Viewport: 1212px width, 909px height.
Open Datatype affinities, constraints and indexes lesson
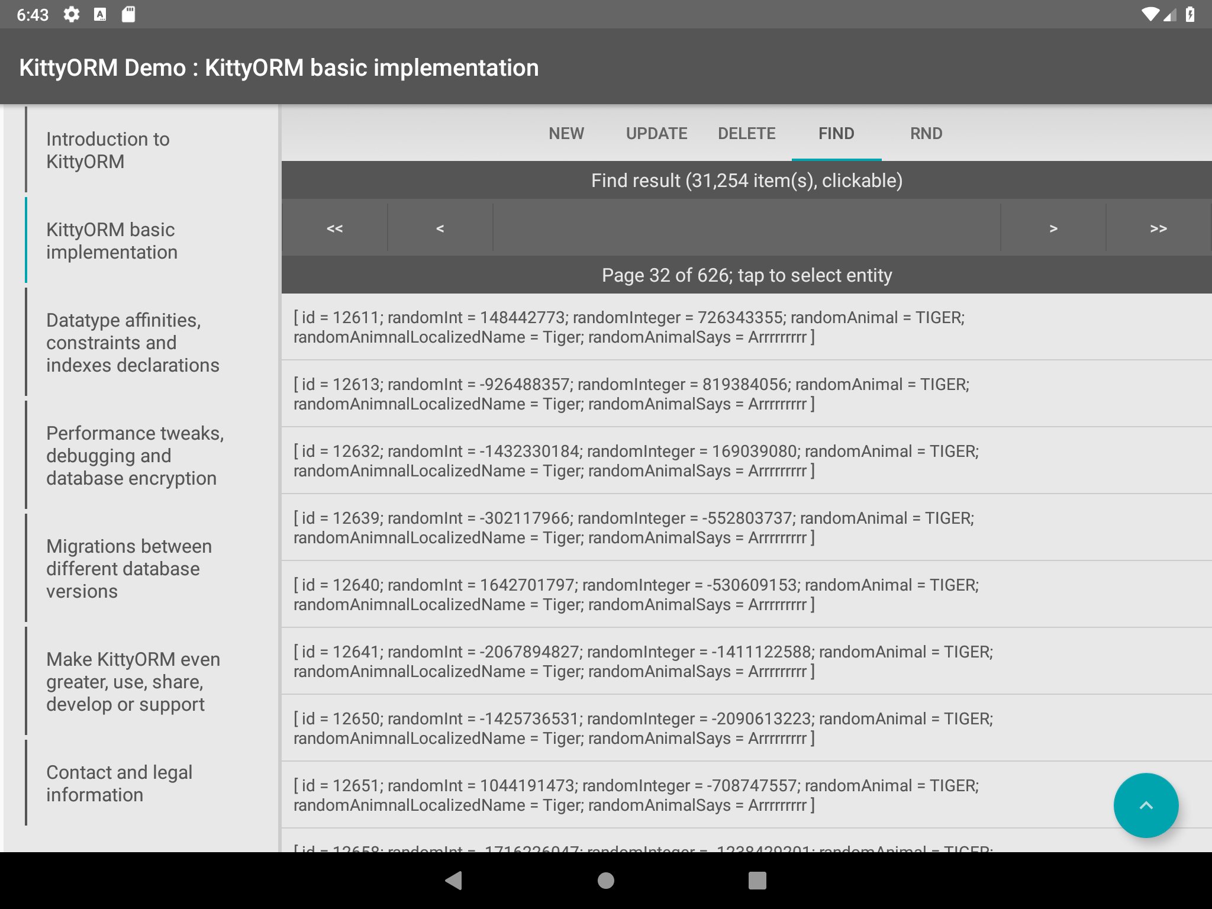151,342
